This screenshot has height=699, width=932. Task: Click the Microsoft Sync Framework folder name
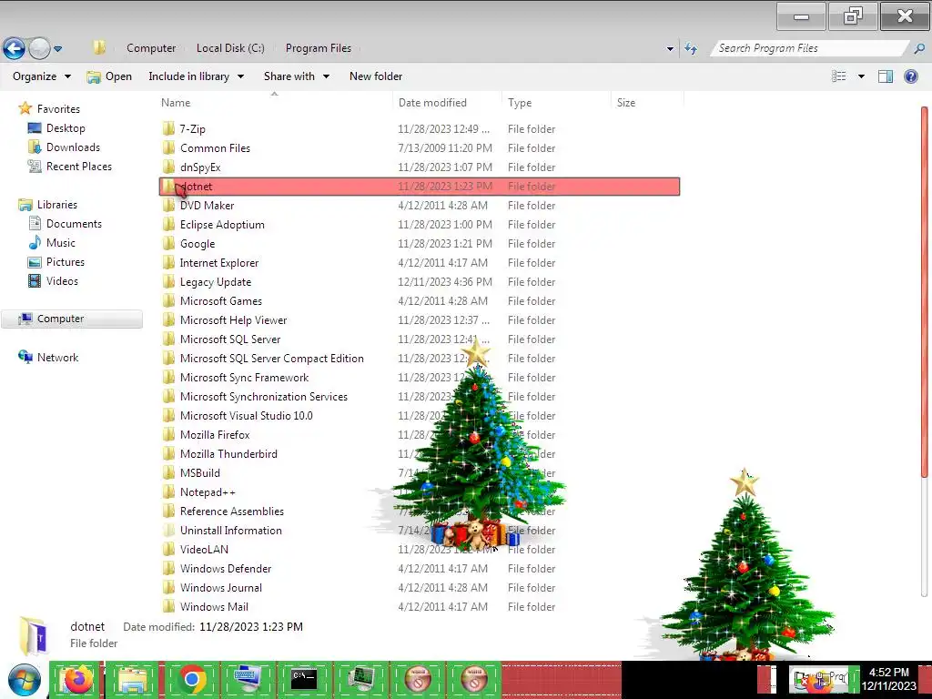click(244, 378)
